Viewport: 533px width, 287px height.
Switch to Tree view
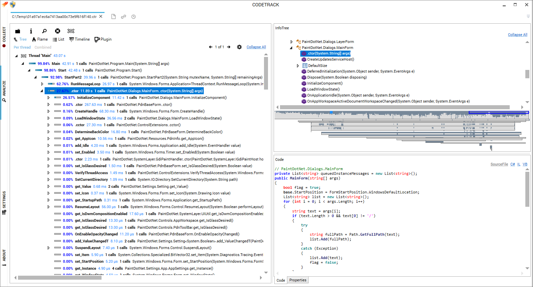click(20, 39)
